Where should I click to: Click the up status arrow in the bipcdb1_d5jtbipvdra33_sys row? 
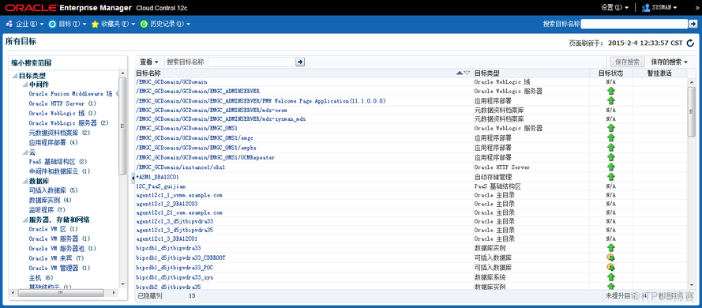pyautogui.click(x=610, y=276)
